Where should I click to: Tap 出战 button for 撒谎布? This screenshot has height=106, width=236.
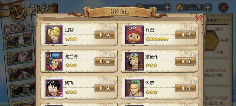185,61
